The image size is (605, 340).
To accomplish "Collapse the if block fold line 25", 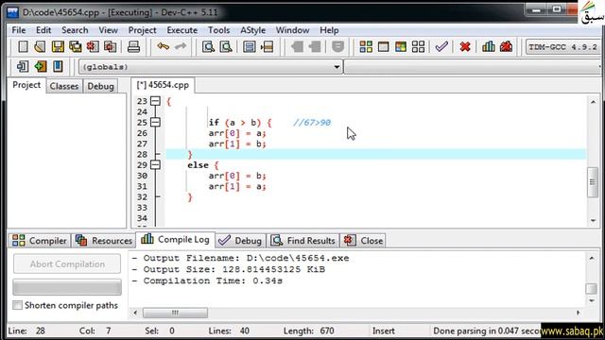I will coord(155,122).
